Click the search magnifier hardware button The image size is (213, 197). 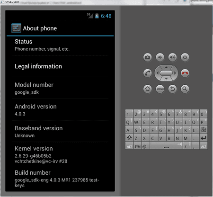(x=185, y=89)
